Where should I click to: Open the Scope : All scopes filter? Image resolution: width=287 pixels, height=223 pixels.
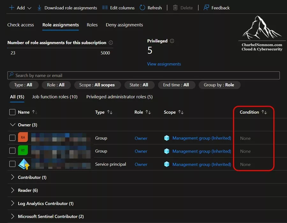97,85
